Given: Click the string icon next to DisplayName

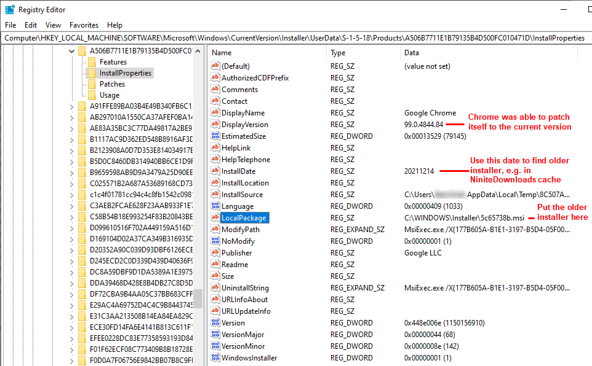Looking at the screenshot, I should point(215,112).
